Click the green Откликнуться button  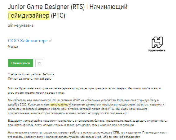[x=20, y=63]
